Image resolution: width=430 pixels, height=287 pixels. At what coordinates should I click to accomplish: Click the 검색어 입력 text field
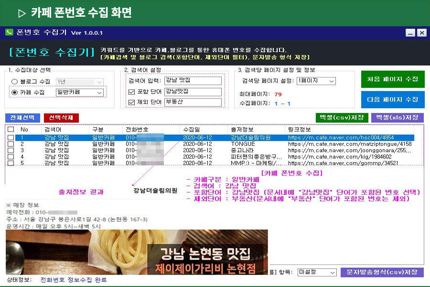193,80
